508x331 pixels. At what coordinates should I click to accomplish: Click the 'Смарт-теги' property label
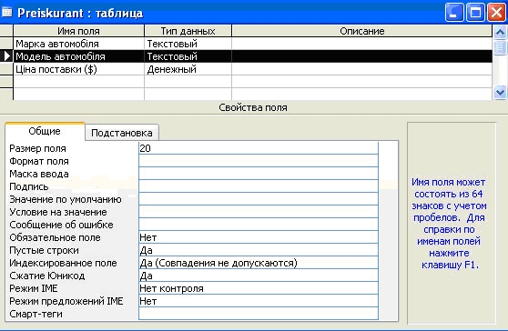point(36,314)
